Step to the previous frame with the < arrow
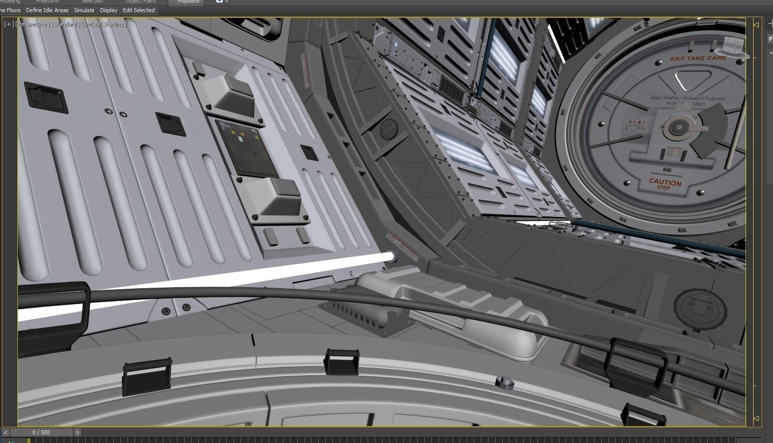Viewport: 773px width, 443px height. tap(6, 432)
